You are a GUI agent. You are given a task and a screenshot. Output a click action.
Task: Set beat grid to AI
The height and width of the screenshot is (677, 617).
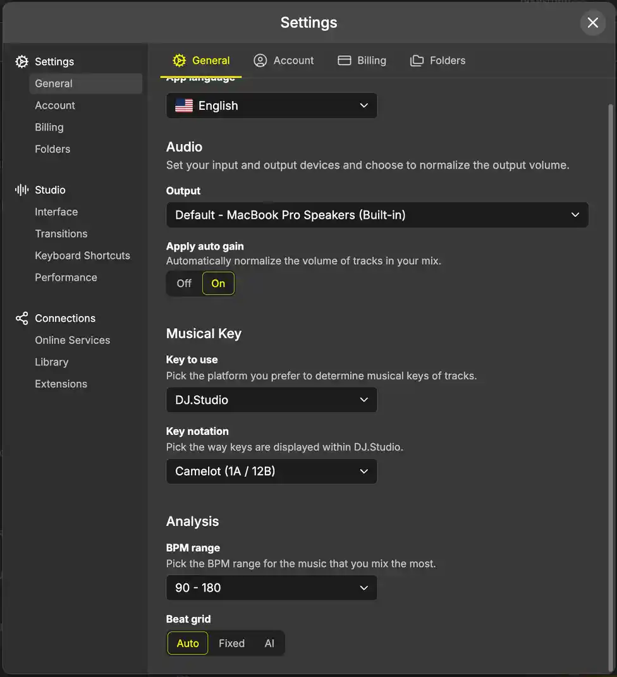pyautogui.click(x=269, y=643)
